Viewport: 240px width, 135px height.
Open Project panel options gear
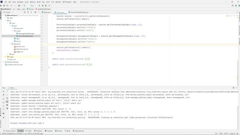[x=35, y=12]
